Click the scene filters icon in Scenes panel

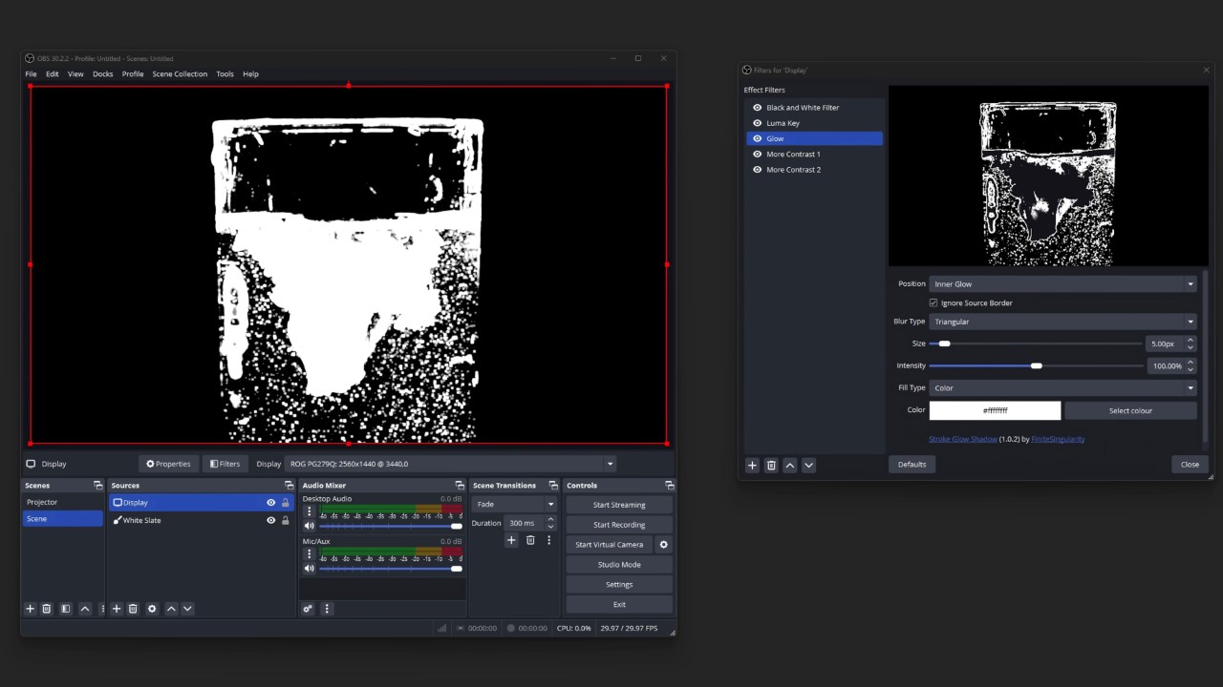coord(65,609)
